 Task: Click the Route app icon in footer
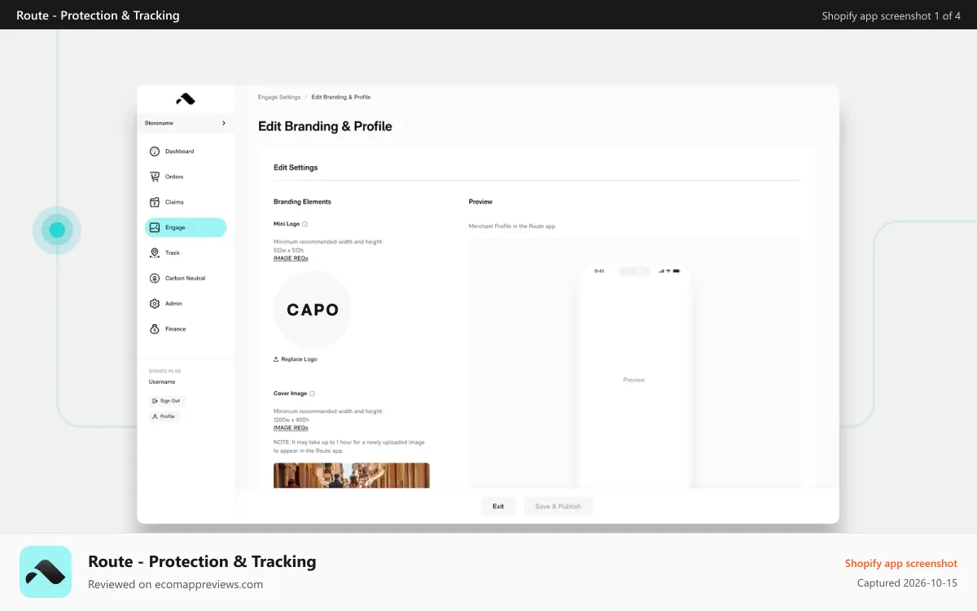coord(46,572)
